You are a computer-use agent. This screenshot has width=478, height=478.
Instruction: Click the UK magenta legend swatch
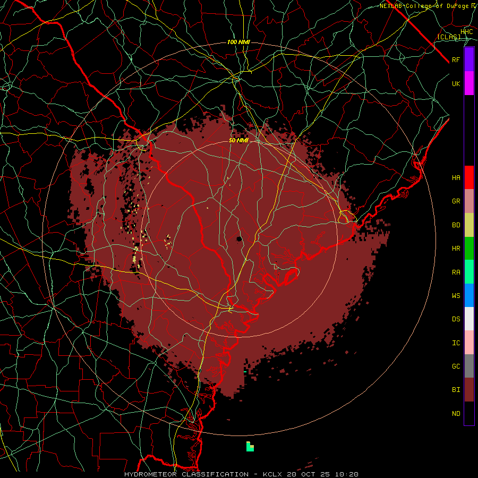pos(469,83)
